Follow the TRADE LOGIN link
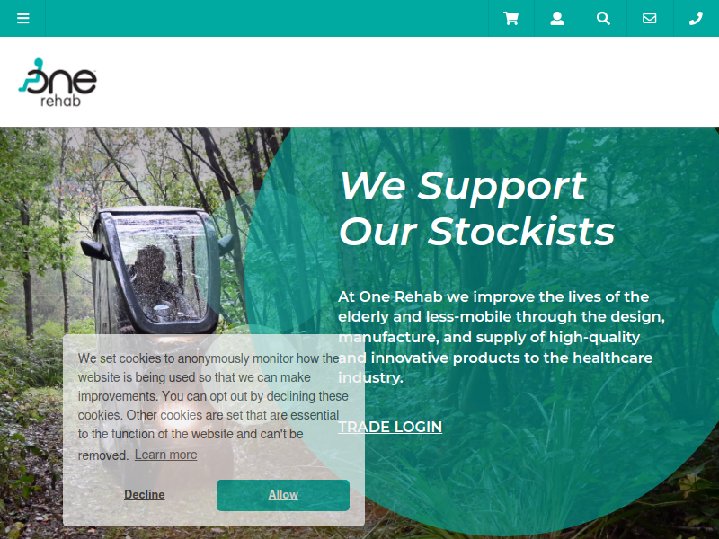This screenshot has height=539, width=719. pos(390,427)
